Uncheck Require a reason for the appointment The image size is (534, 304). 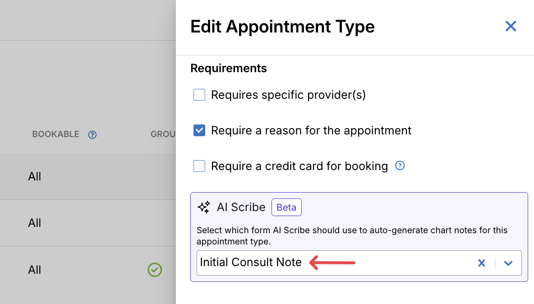point(199,130)
